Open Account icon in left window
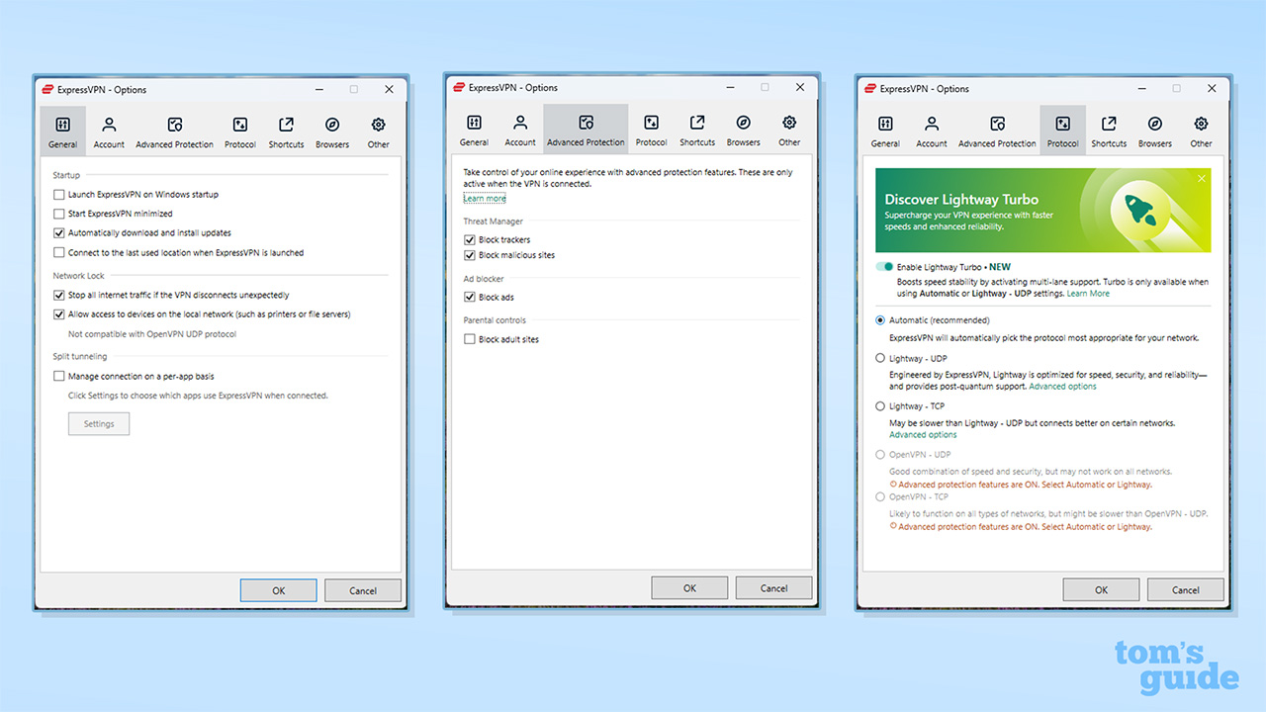The height and width of the screenshot is (712, 1266). point(109,125)
